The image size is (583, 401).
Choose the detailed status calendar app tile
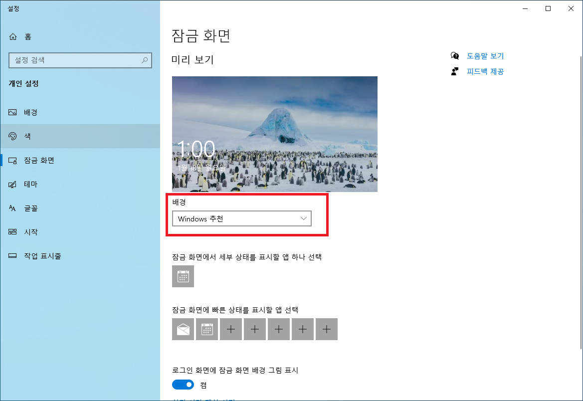click(x=183, y=276)
